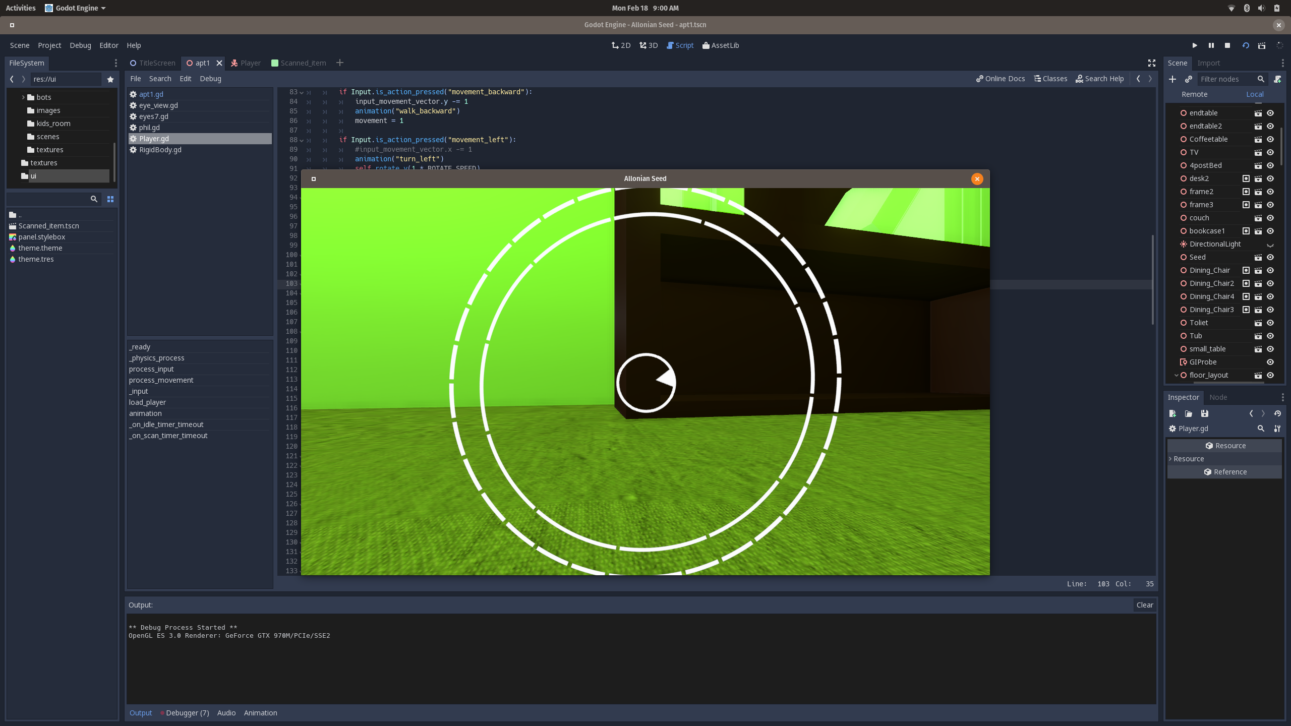Save the resource in Inspector toolbar

pos(1205,413)
